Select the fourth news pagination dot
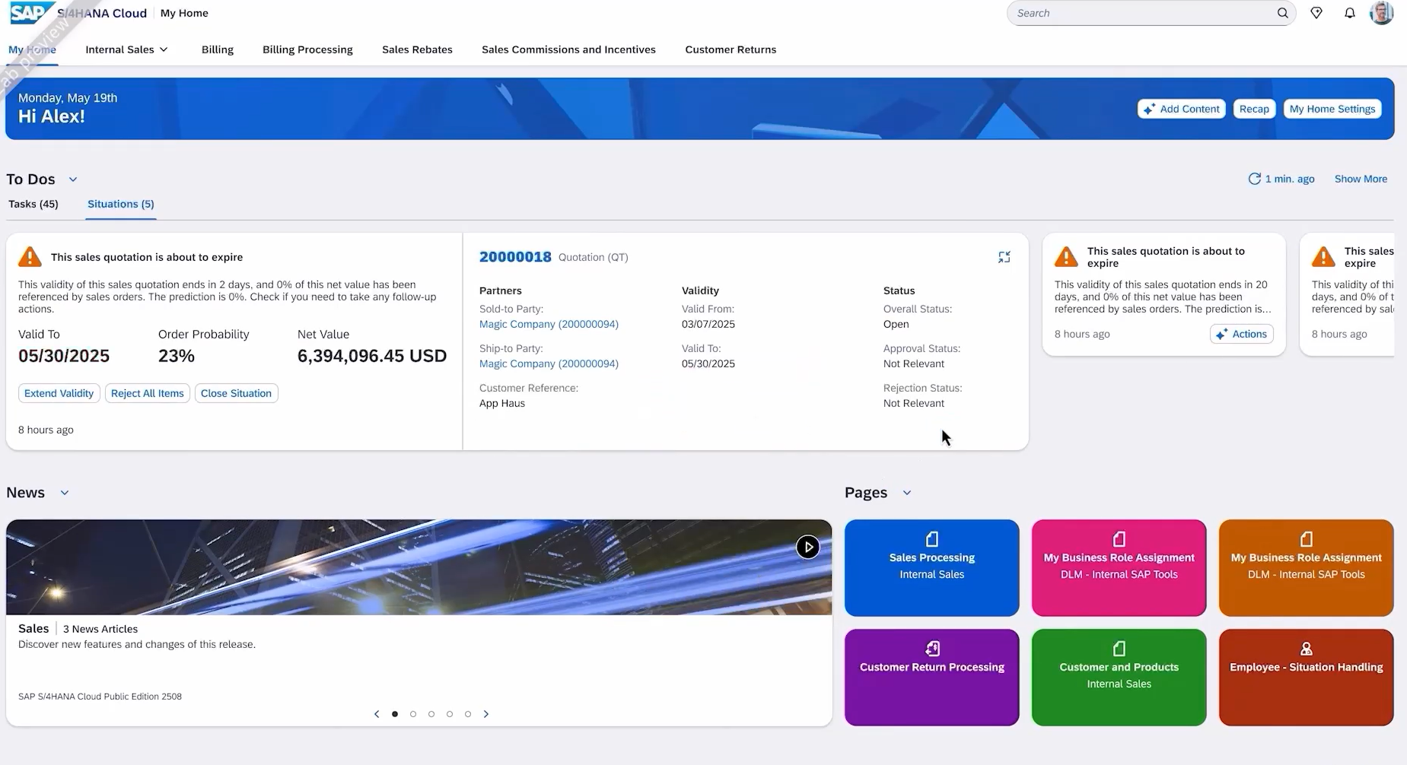 450,714
